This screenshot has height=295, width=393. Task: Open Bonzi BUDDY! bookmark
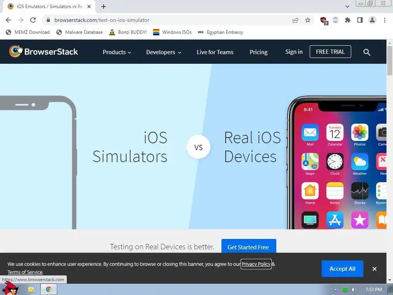point(128,32)
